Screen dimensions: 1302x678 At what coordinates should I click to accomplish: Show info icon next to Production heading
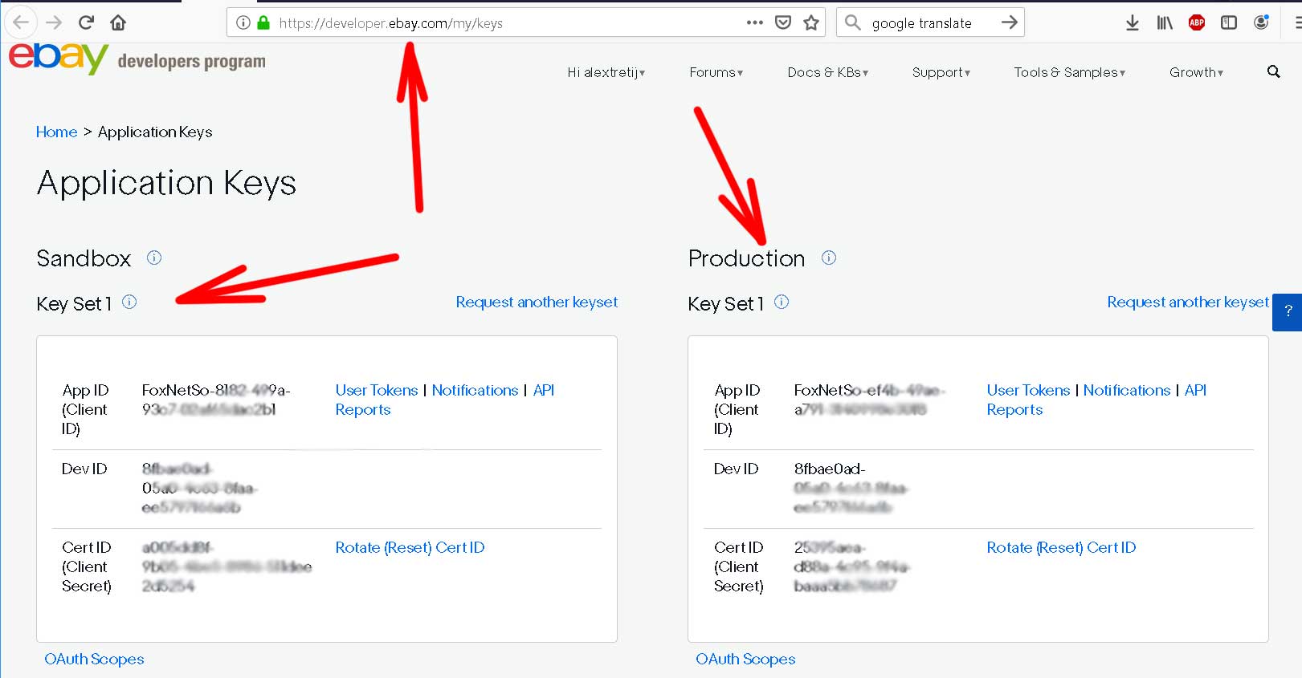(829, 258)
